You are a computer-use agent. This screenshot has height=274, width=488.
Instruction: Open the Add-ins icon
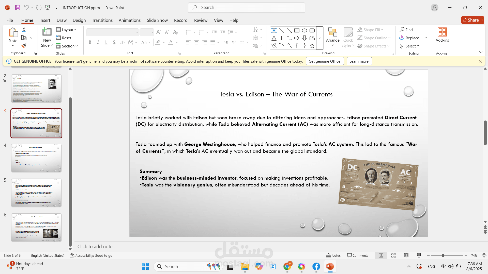coord(442,32)
